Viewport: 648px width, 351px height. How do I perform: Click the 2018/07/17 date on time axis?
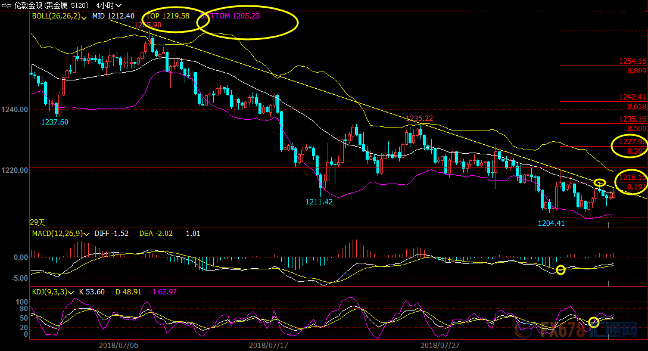(268, 345)
